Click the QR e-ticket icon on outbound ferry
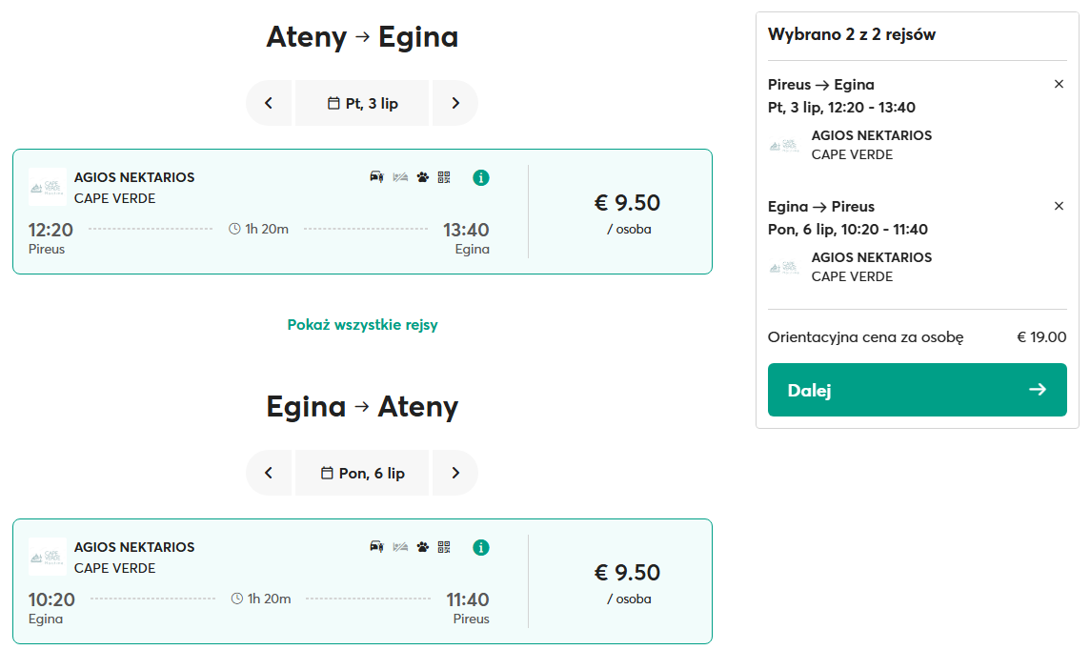Image resolution: width=1090 pixels, height=650 pixels. [x=444, y=177]
